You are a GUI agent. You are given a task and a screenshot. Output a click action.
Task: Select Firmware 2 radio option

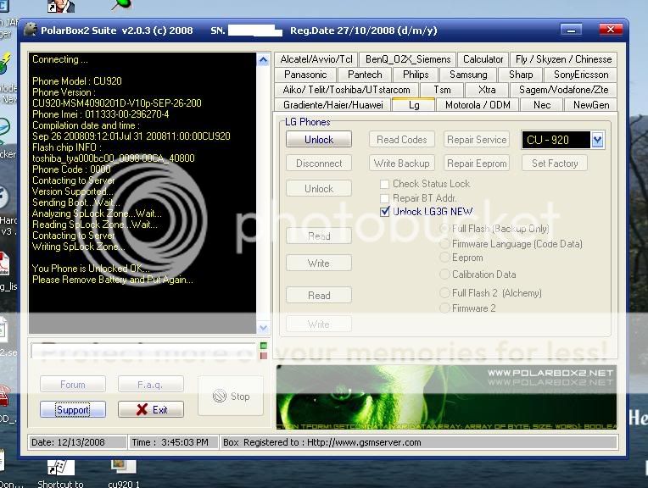tap(444, 308)
